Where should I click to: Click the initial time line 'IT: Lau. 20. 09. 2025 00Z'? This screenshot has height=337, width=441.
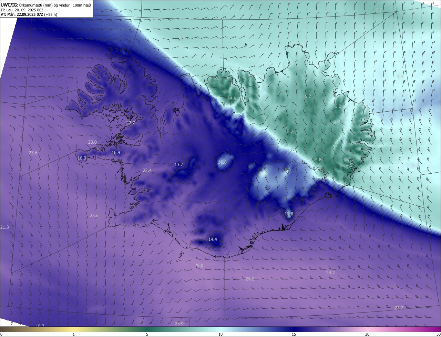(x=23, y=10)
